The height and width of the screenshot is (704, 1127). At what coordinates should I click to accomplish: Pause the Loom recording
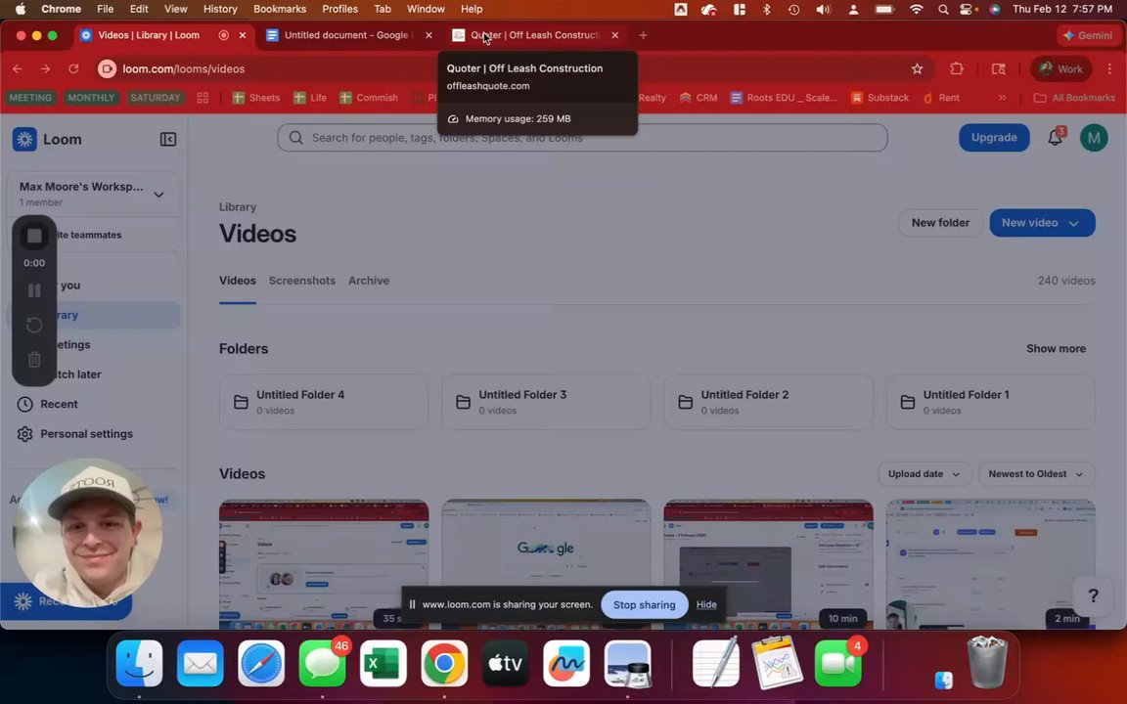coord(34,290)
